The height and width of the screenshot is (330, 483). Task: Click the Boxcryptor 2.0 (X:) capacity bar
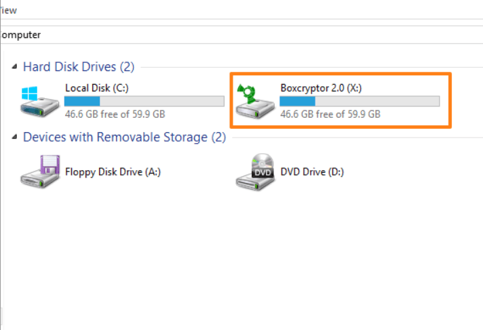click(359, 101)
